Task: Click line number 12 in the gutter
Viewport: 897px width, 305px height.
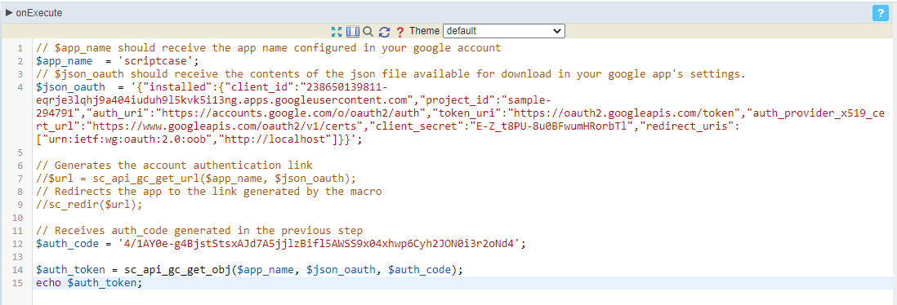Action: (x=17, y=244)
